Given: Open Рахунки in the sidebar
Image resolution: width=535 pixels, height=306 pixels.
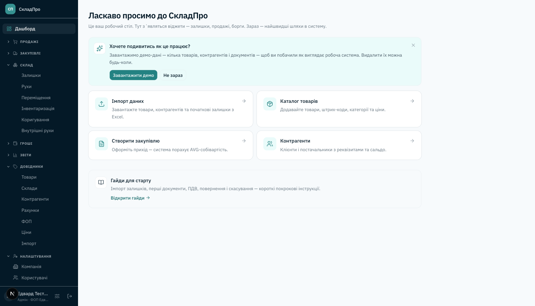Looking at the screenshot, I should (30, 210).
